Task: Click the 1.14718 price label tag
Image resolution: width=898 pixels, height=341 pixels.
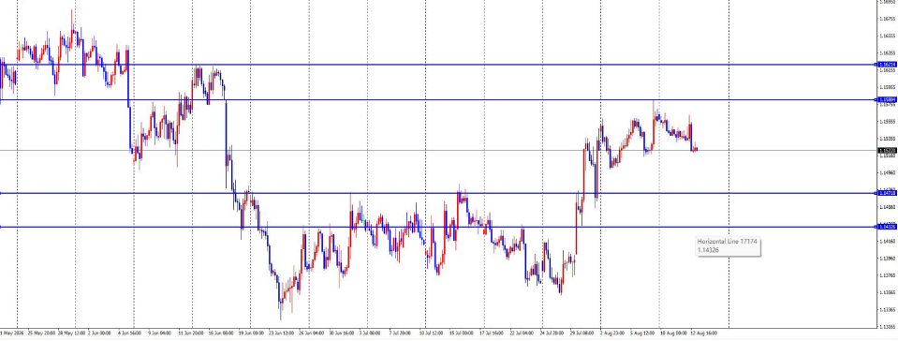Action: coord(887,193)
